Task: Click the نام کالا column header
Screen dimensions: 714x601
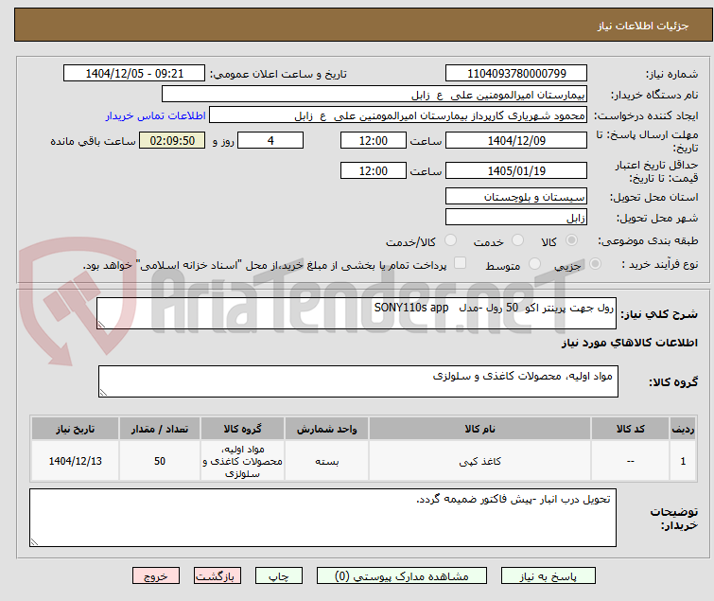Action: pyautogui.click(x=480, y=429)
